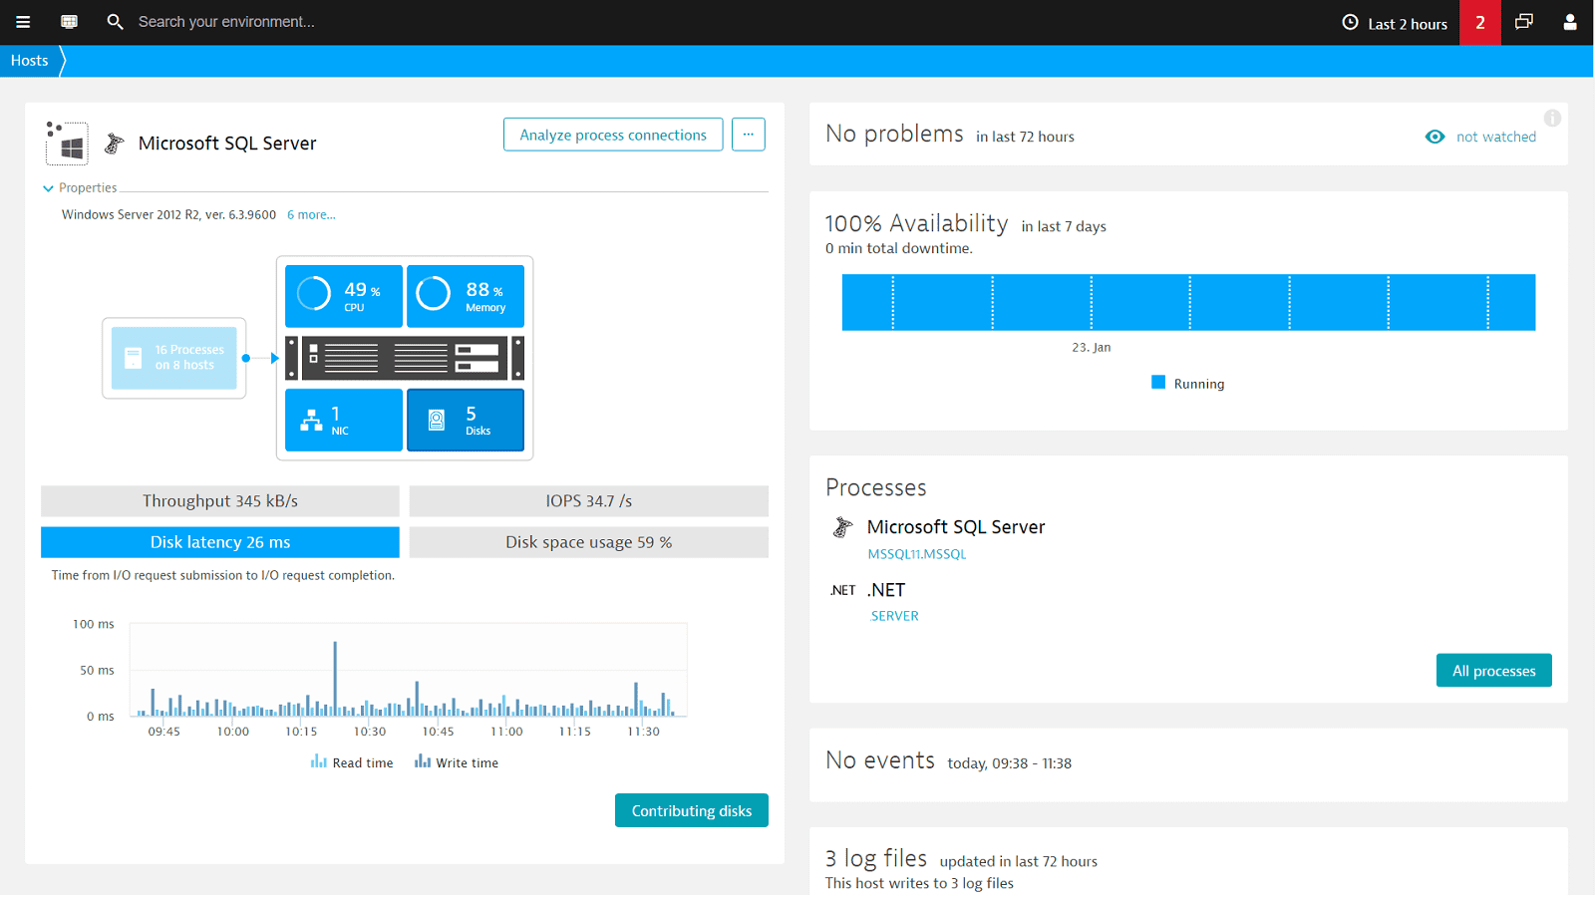Click the 100% Availability heading
1595x897 pixels.
pos(917,223)
